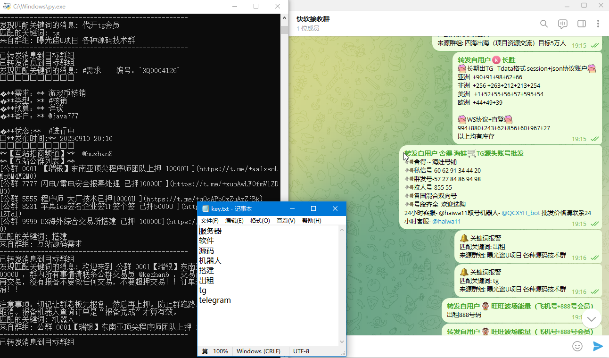Search messages in the Telegram chat
This screenshot has height=358, width=609.
click(543, 24)
